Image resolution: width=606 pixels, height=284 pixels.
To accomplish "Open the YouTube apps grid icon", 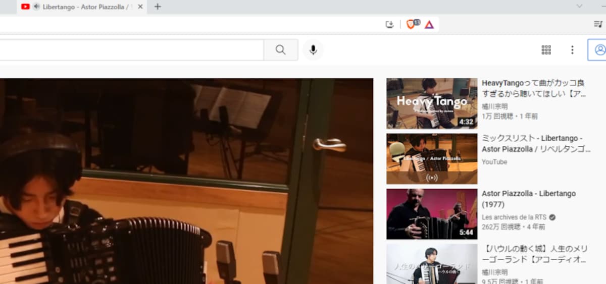I will [546, 50].
